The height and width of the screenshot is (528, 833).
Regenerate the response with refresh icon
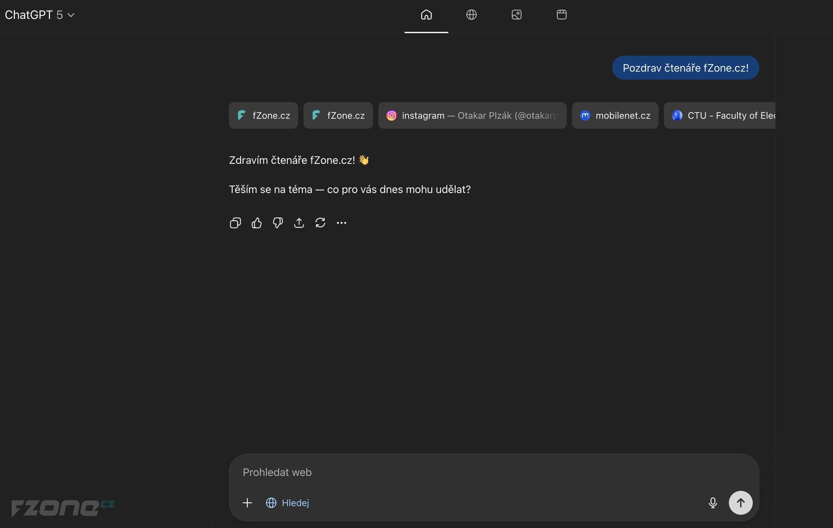[320, 223]
